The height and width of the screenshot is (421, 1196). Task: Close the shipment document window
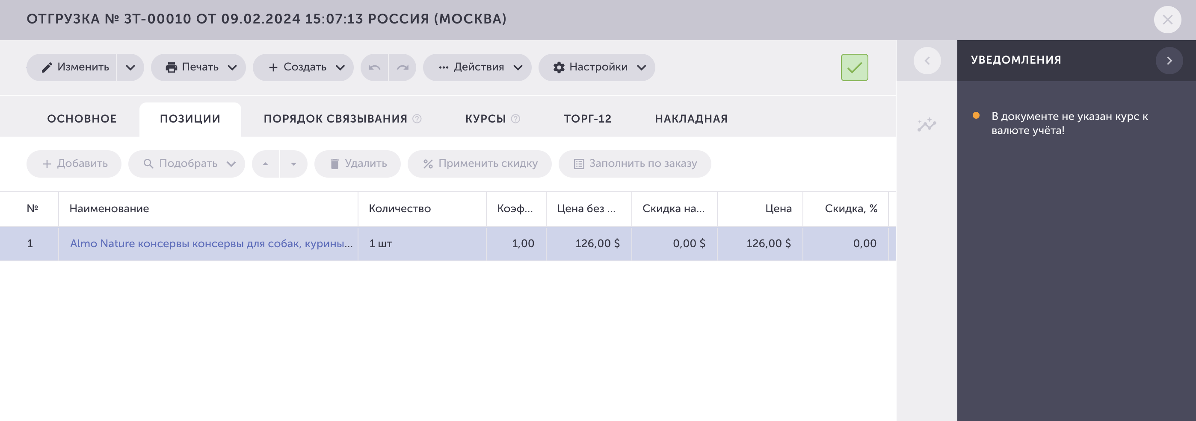(x=1167, y=20)
